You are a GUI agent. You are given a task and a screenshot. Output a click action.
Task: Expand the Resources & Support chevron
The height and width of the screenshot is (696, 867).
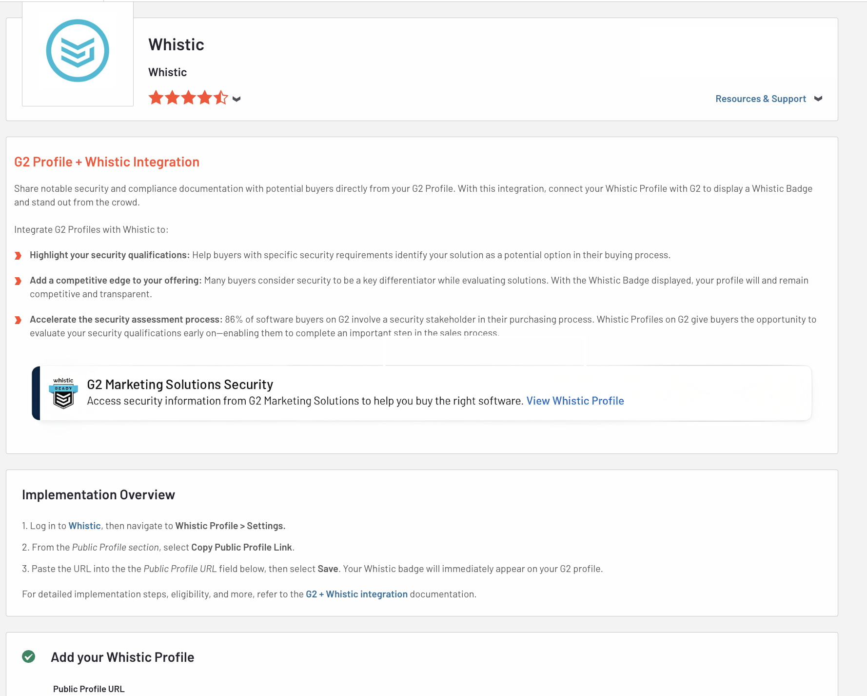(818, 99)
